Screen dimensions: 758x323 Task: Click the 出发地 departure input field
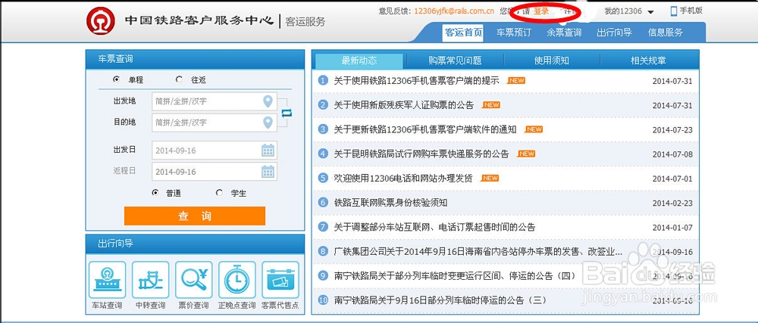[215, 101]
